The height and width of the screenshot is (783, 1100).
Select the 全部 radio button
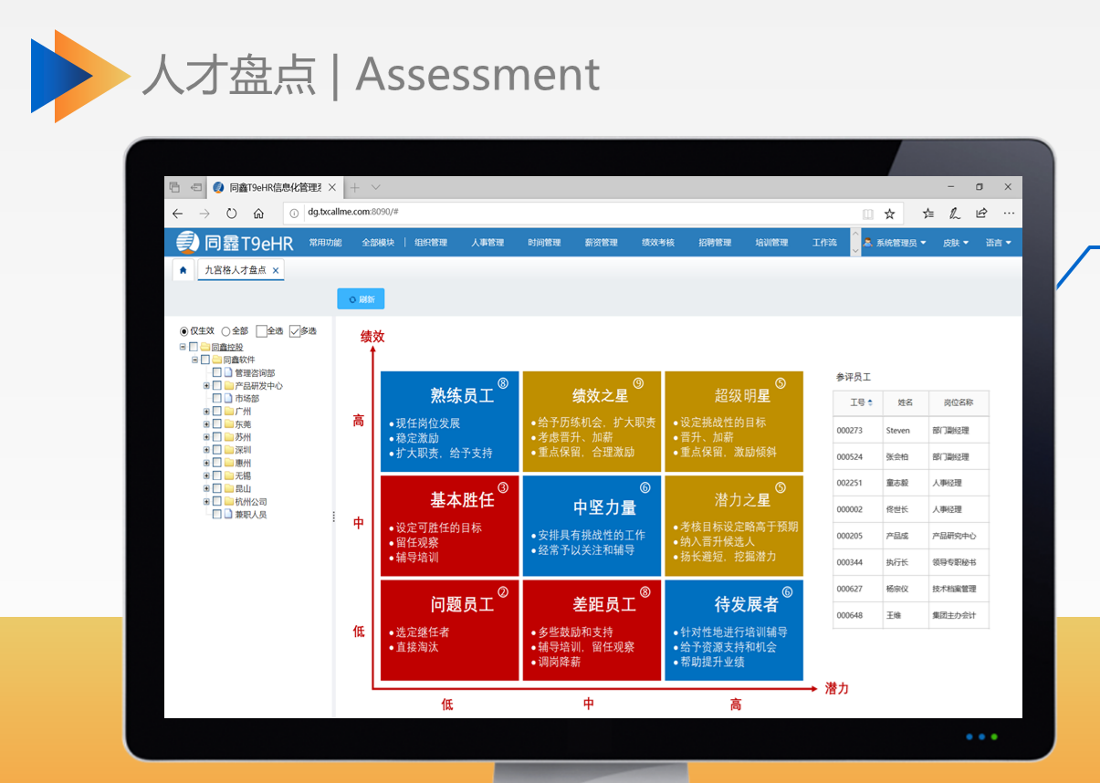[225, 331]
